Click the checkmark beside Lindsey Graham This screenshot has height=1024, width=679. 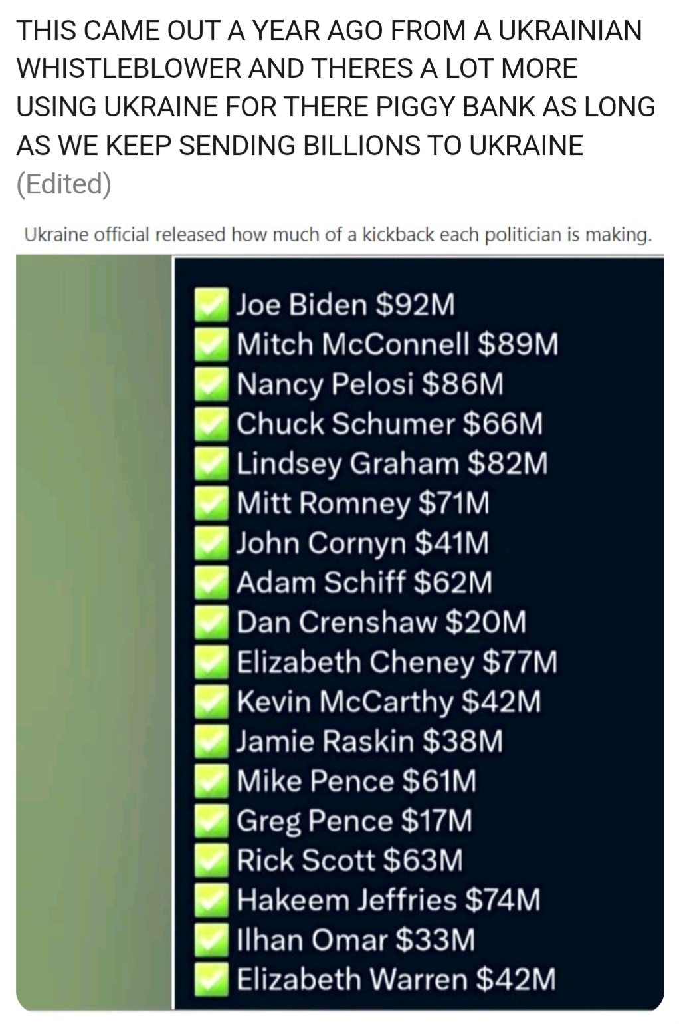pos(212,463)
